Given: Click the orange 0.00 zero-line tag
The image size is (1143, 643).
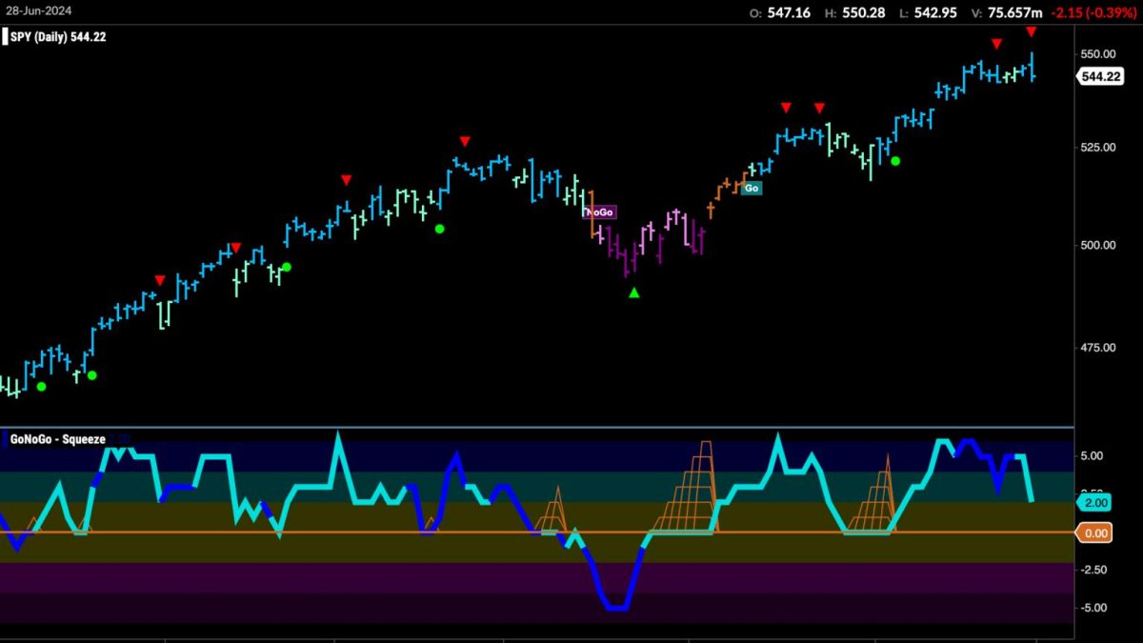Looking at the screenshot, I should click(x=1095, y=533).
